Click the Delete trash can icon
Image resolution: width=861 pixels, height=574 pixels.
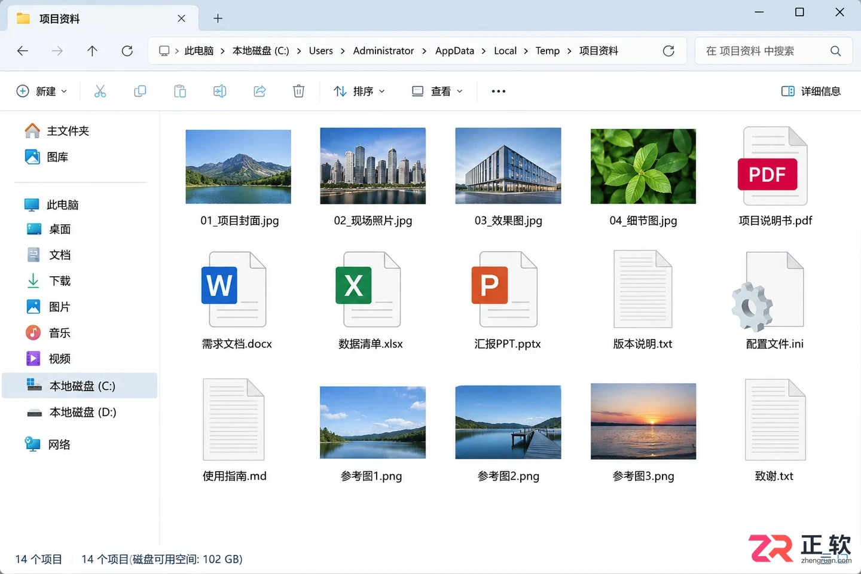coord(298,91)
